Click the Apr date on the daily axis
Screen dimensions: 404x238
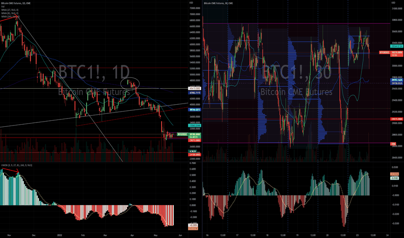coord(132,235)
